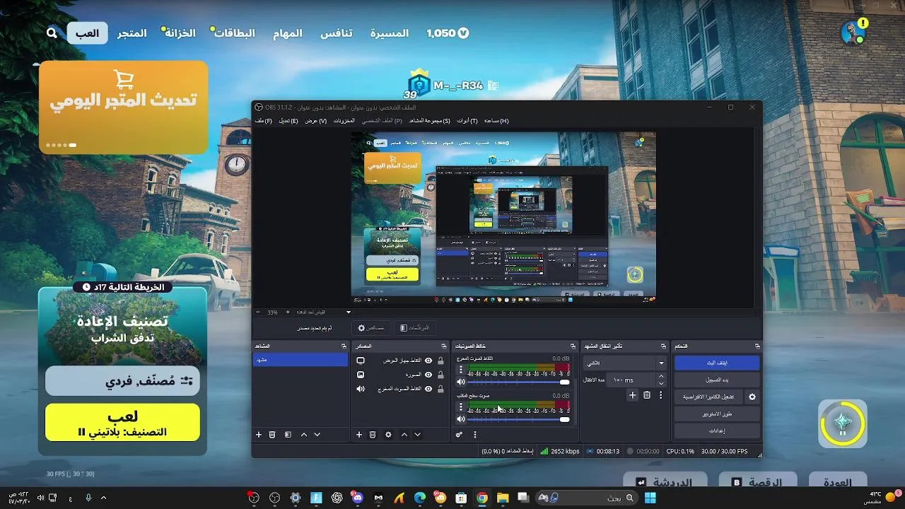Remove scene transition with trash icon
The height and width of the screenshot is (509, 905).
pos(647,395)
